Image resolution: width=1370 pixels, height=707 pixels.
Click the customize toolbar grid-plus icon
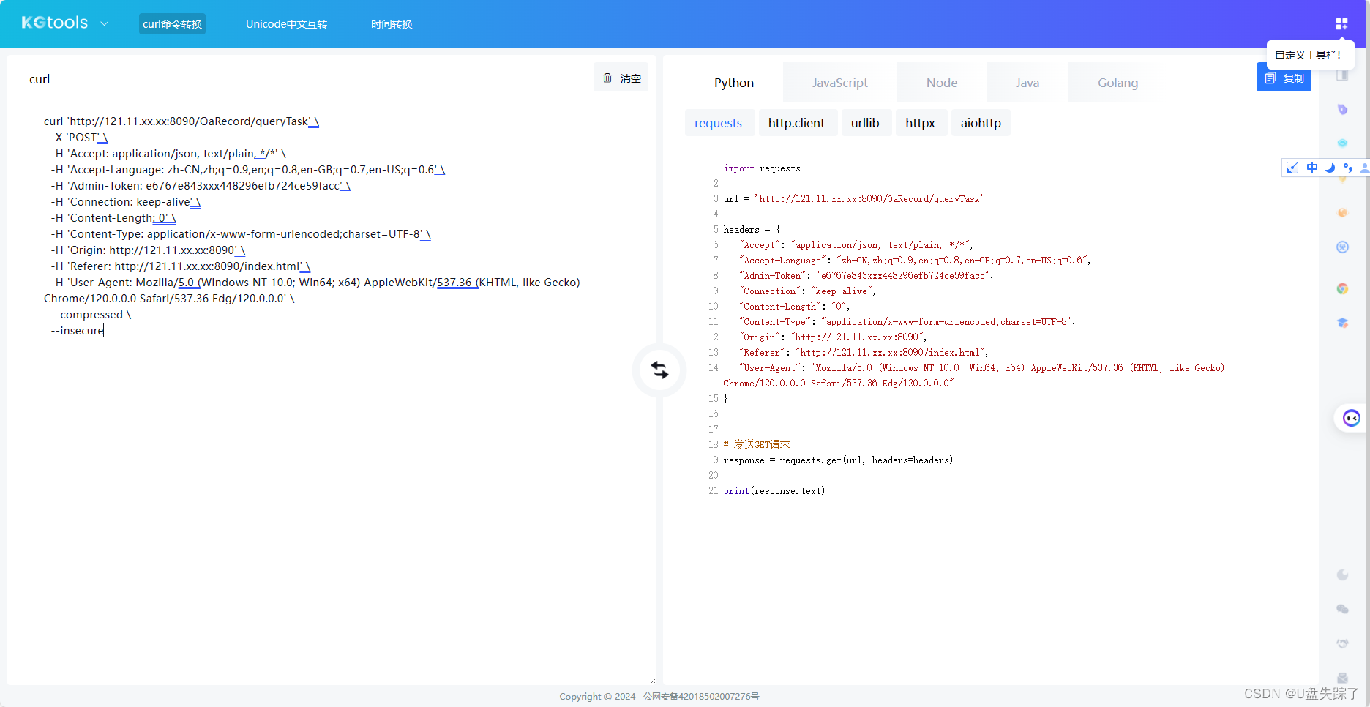(1341, 24)
